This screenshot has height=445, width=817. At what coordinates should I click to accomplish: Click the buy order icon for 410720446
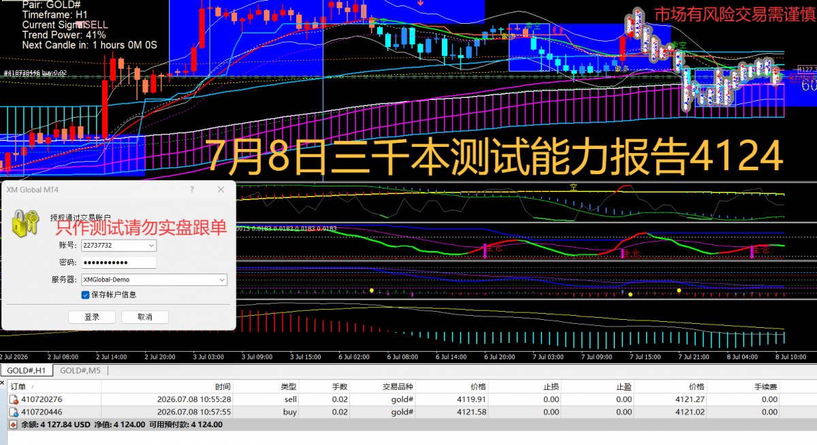coord(14,412)
